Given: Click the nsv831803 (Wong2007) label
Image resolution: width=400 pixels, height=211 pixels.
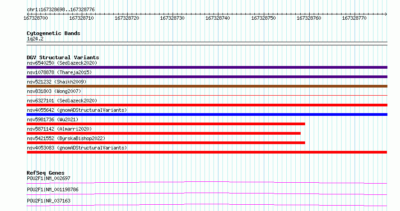Looking at the screenshot, I should pos(54,91).
